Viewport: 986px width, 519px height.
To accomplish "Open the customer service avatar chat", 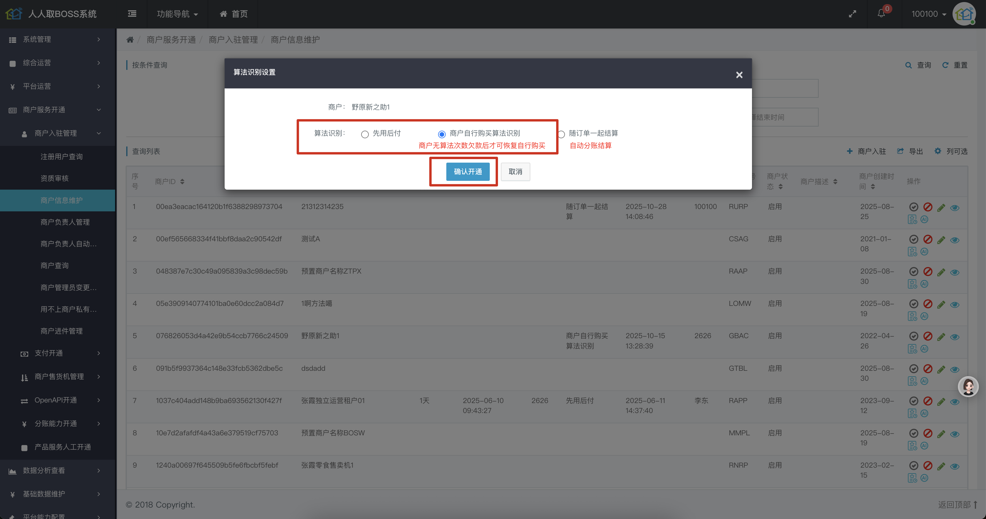I will (x=968, y=387).
